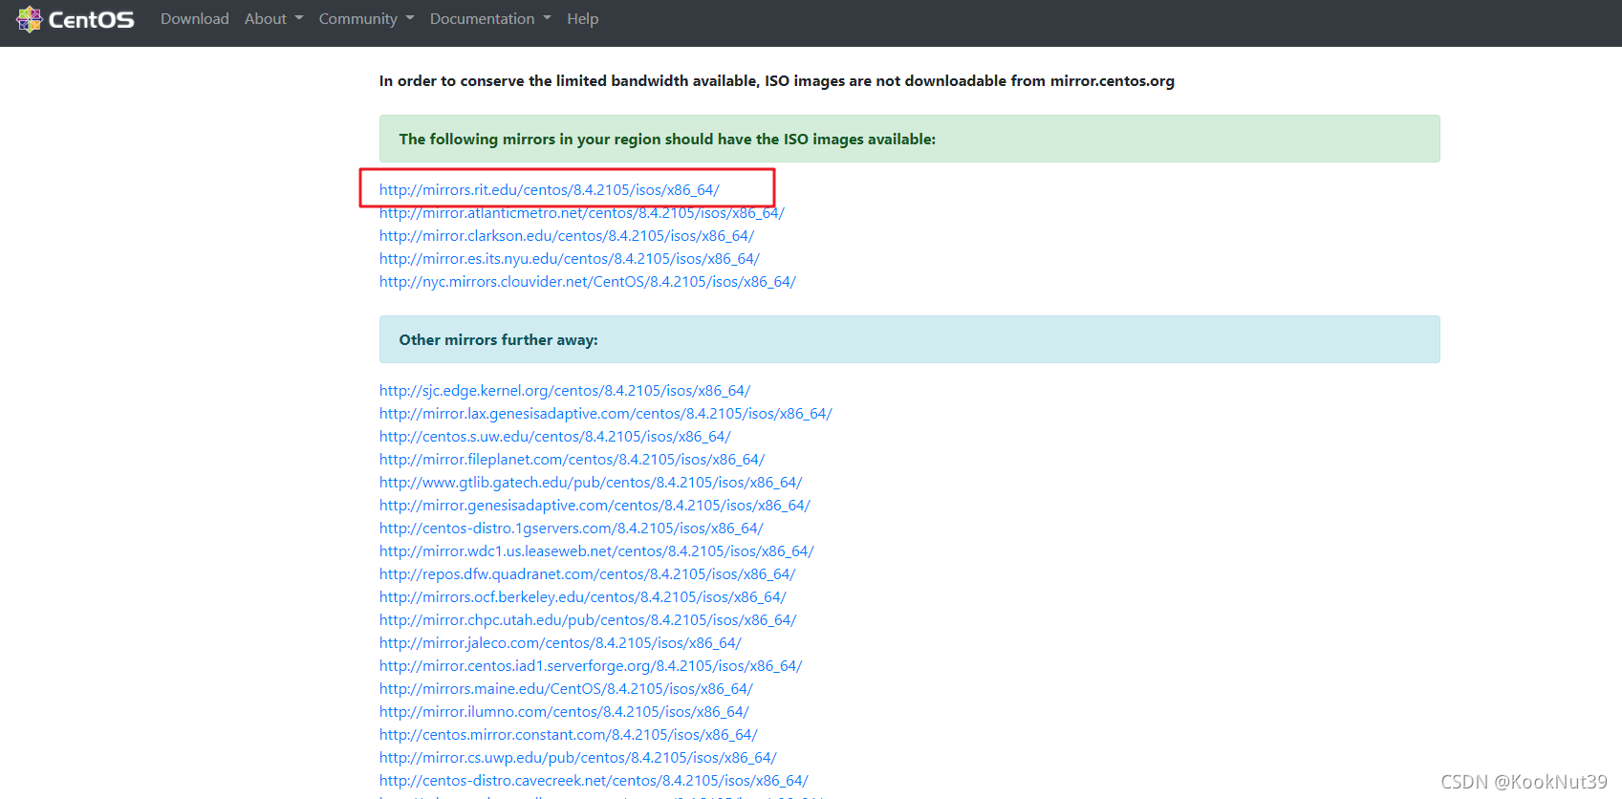This screenshot has width=1622, height=799.
Task: Open the nyc.mirrors.clouvider.net mirror link
Action: tap(588, 282)
